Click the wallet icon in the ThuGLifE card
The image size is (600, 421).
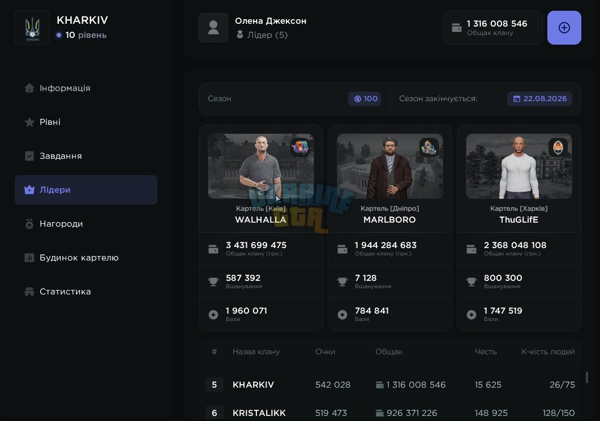tap(472, 249)
